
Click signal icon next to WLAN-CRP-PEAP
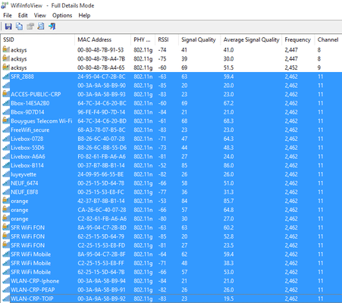(x=6, y=289)
